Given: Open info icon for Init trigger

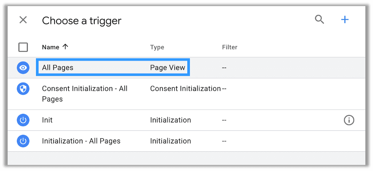Looking at the screenshot, I should click(349, 120).
